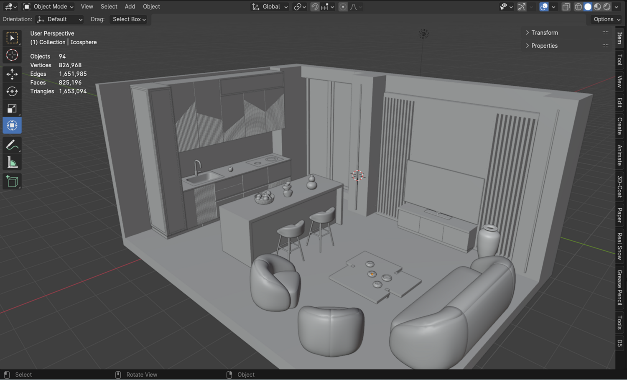
Task: Open the snapping options dropdown
Action: (x=327, y=7)
